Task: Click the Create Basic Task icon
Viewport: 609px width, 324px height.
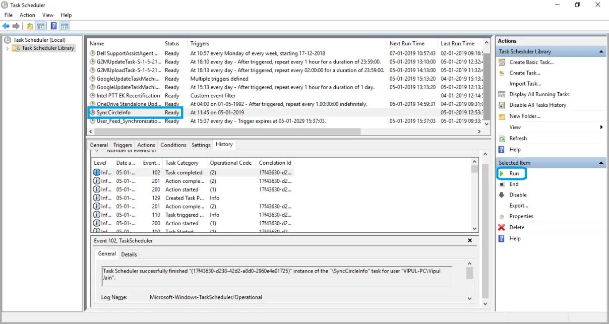Action: click(x=502, y=62)
